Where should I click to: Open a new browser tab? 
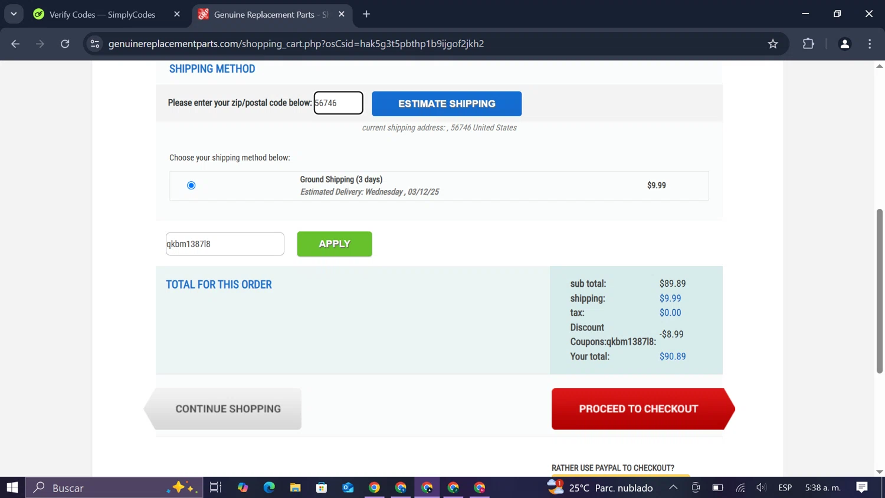tap(366, 14)
